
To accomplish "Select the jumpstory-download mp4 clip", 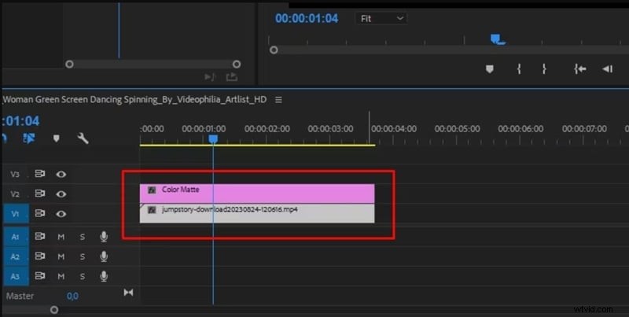I will tap(257, 213).
